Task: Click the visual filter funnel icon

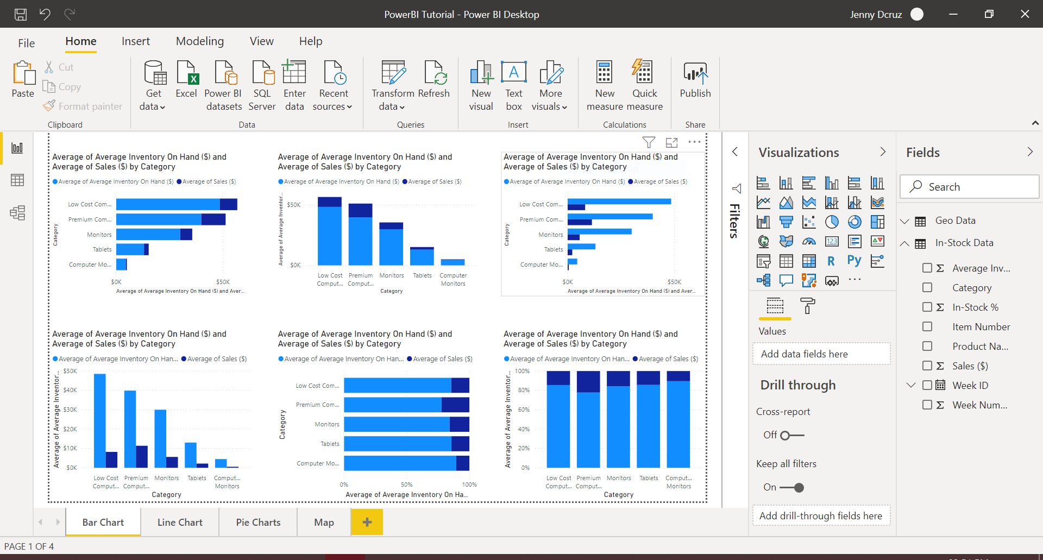Action: [x=649, y=142]
